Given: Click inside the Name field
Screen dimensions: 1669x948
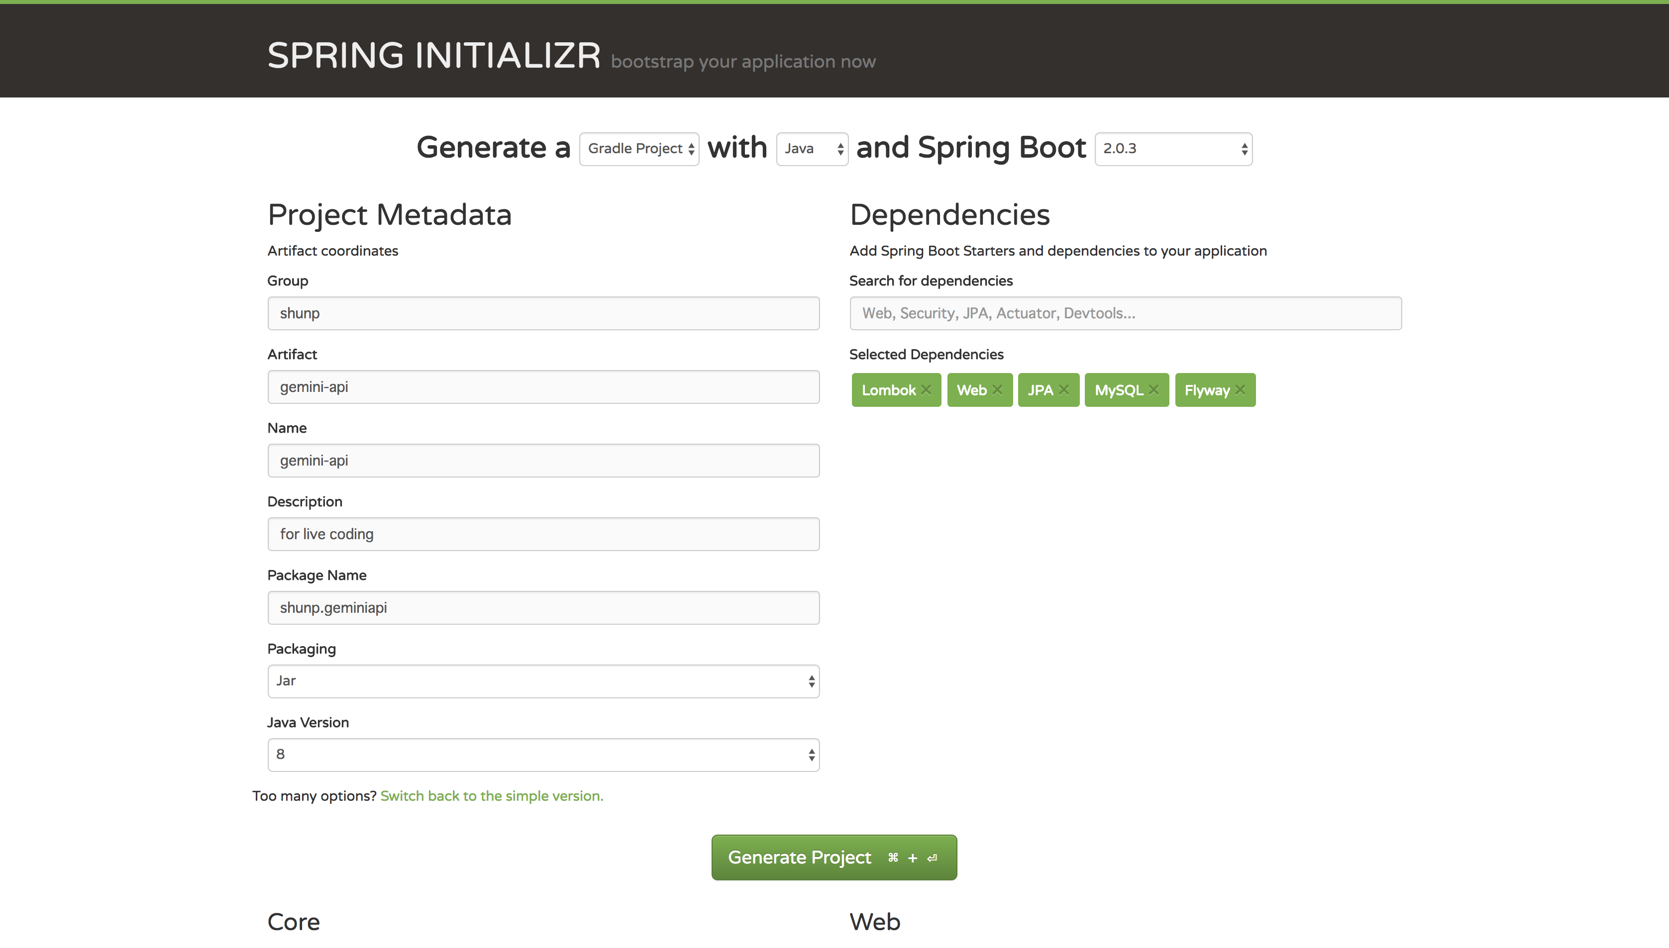Looking at the screenshot, I should [x=543, y=461].
